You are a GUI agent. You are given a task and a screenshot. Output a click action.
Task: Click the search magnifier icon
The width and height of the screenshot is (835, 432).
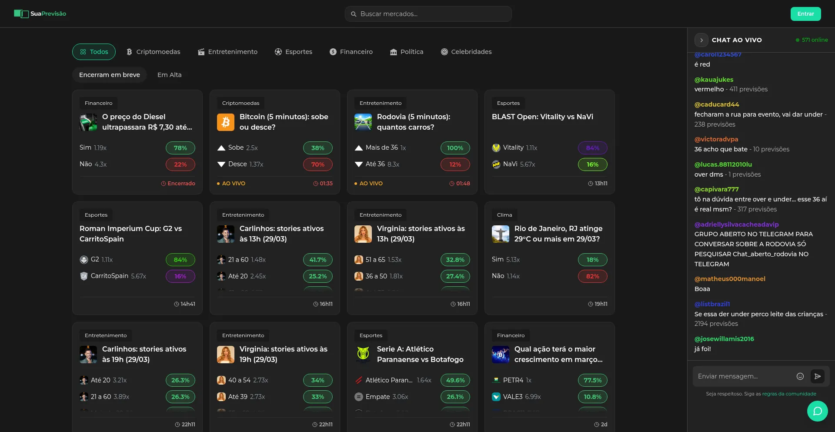(354, 14)
